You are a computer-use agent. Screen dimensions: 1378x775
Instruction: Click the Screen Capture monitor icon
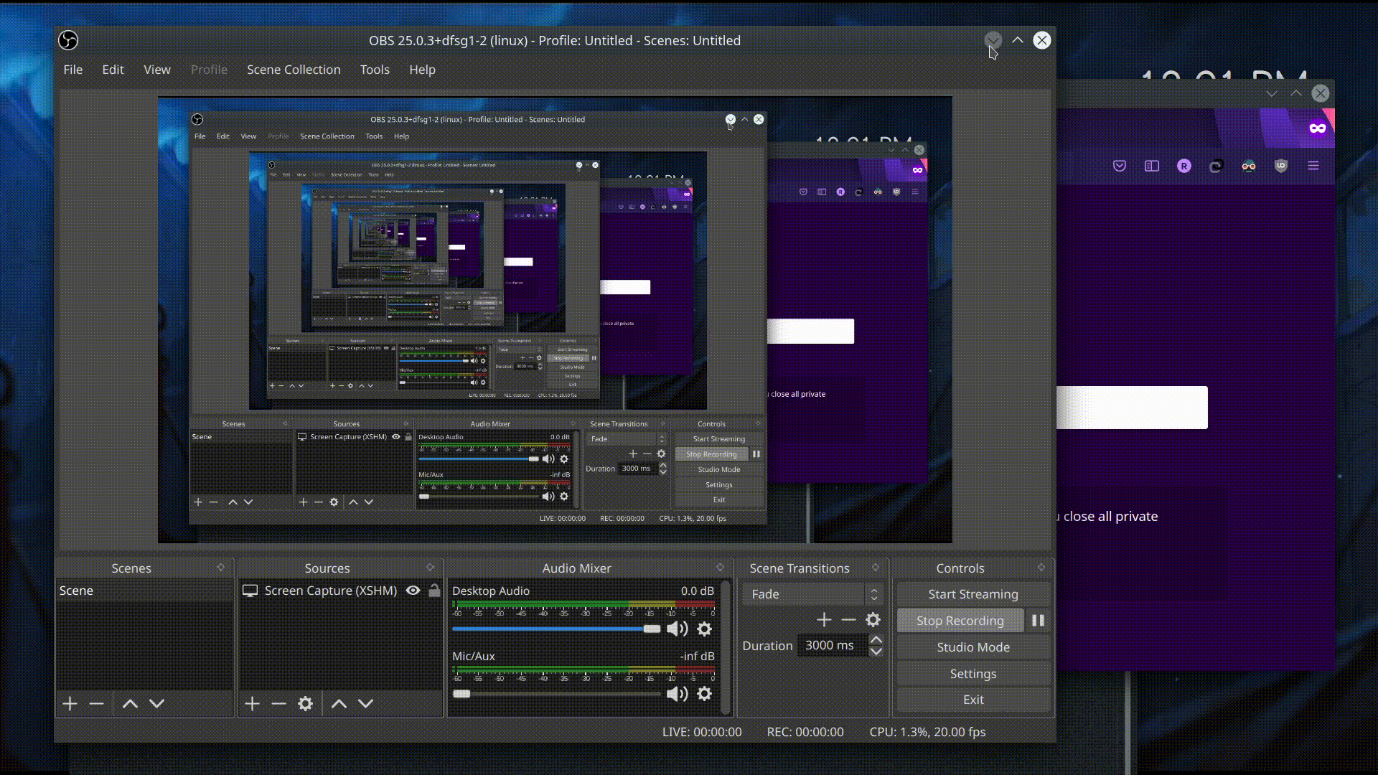pos(250,591)
